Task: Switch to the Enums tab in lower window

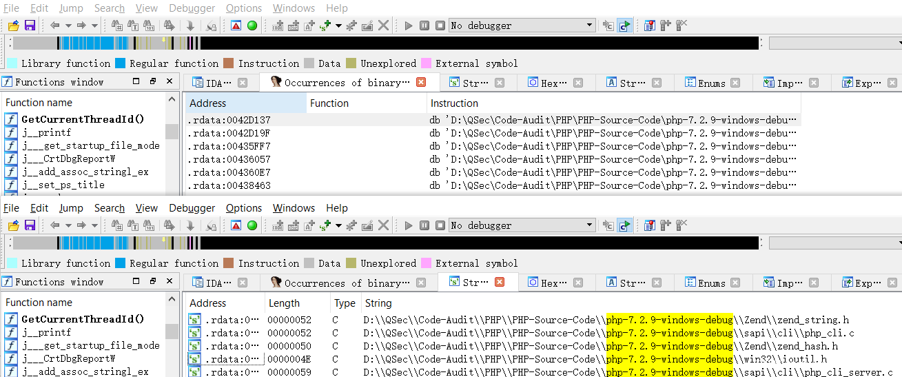Action: click(712, 283)
